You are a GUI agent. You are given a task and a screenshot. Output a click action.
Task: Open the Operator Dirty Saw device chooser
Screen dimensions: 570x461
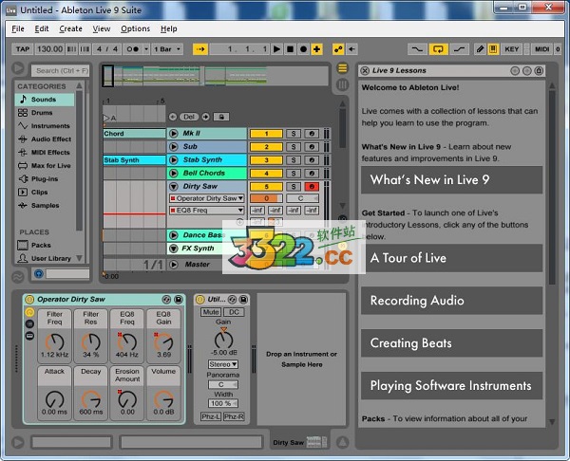206,198
